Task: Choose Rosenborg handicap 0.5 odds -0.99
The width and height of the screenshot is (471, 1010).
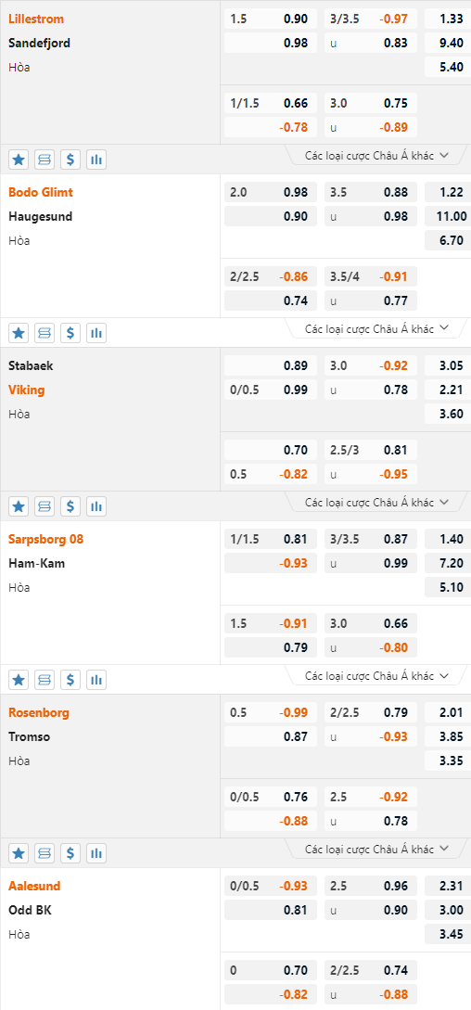Action: click(271, 712)
